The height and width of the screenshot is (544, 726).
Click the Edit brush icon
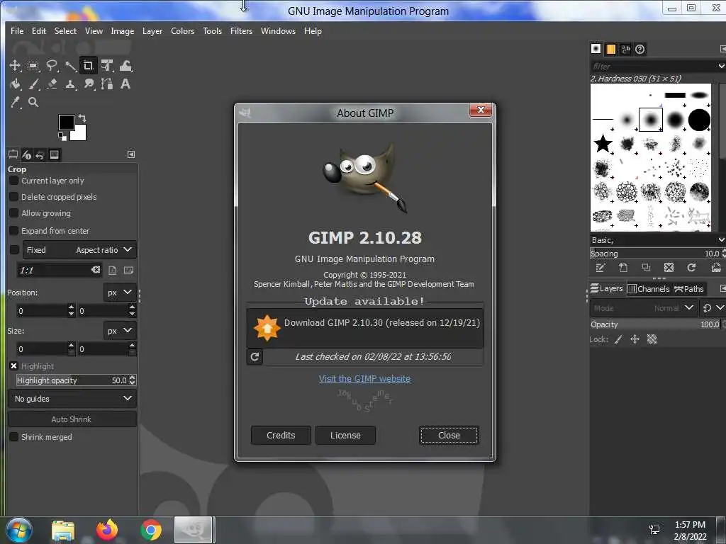point(600,267)
